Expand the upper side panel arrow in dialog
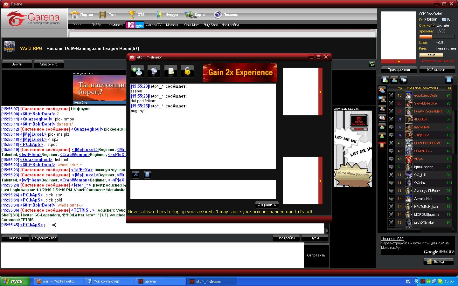Image resolution: width=458 pixels, height=286 pixels. [x=320, y=92]
